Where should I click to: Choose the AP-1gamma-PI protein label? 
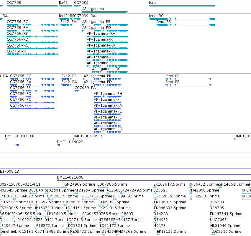(107, 100)
